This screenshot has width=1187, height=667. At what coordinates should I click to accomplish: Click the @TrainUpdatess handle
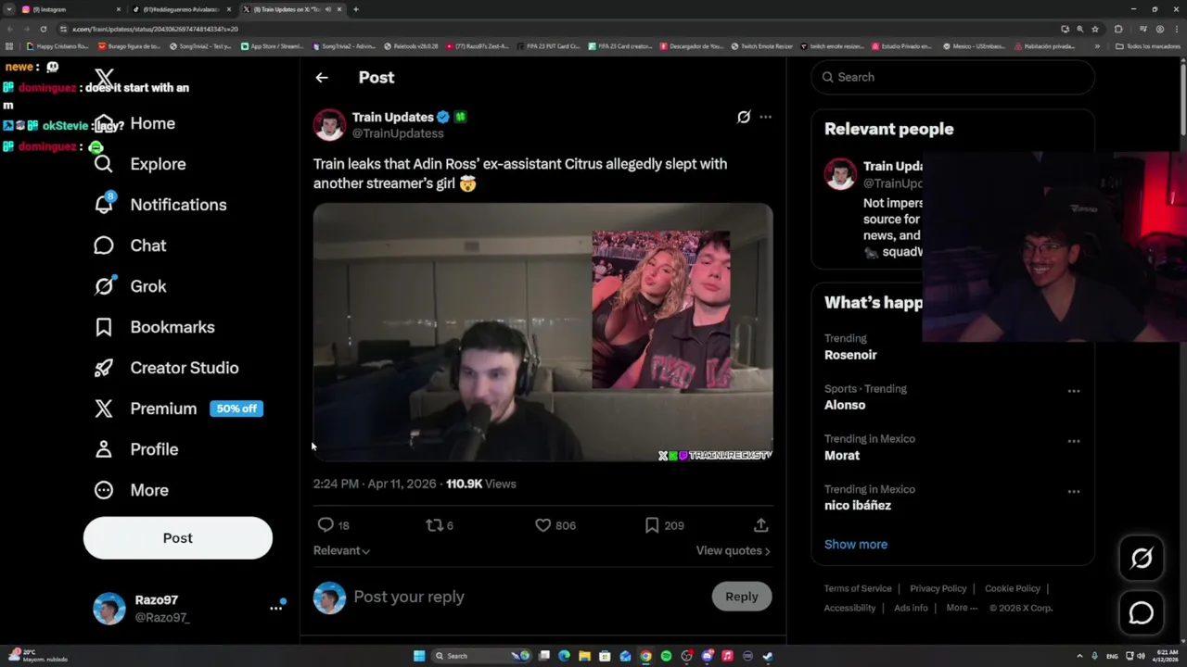pyautogui.click(x=398, y=133)
